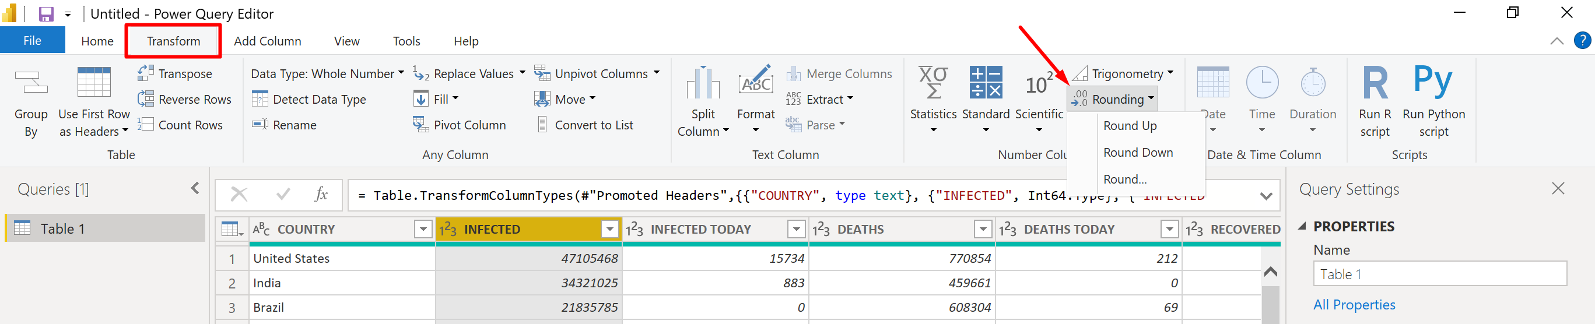Open the quick access toolbar dropdown
The image size is (1595, 324).
click(x=68, y=14)
